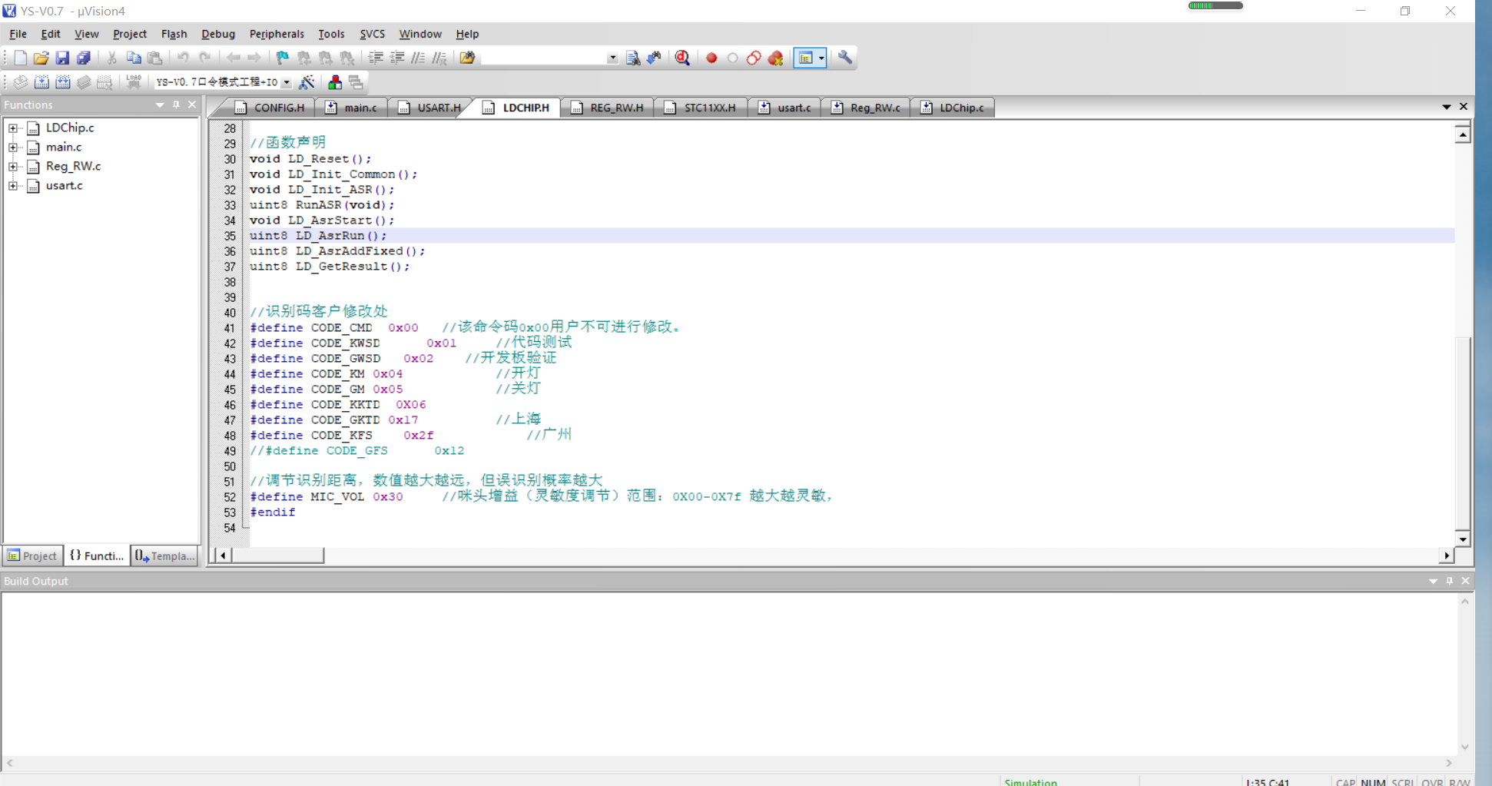Open the multi-project workspace manager
Image resolution: width=1492 pixels, height=786 pixels.
356,82
